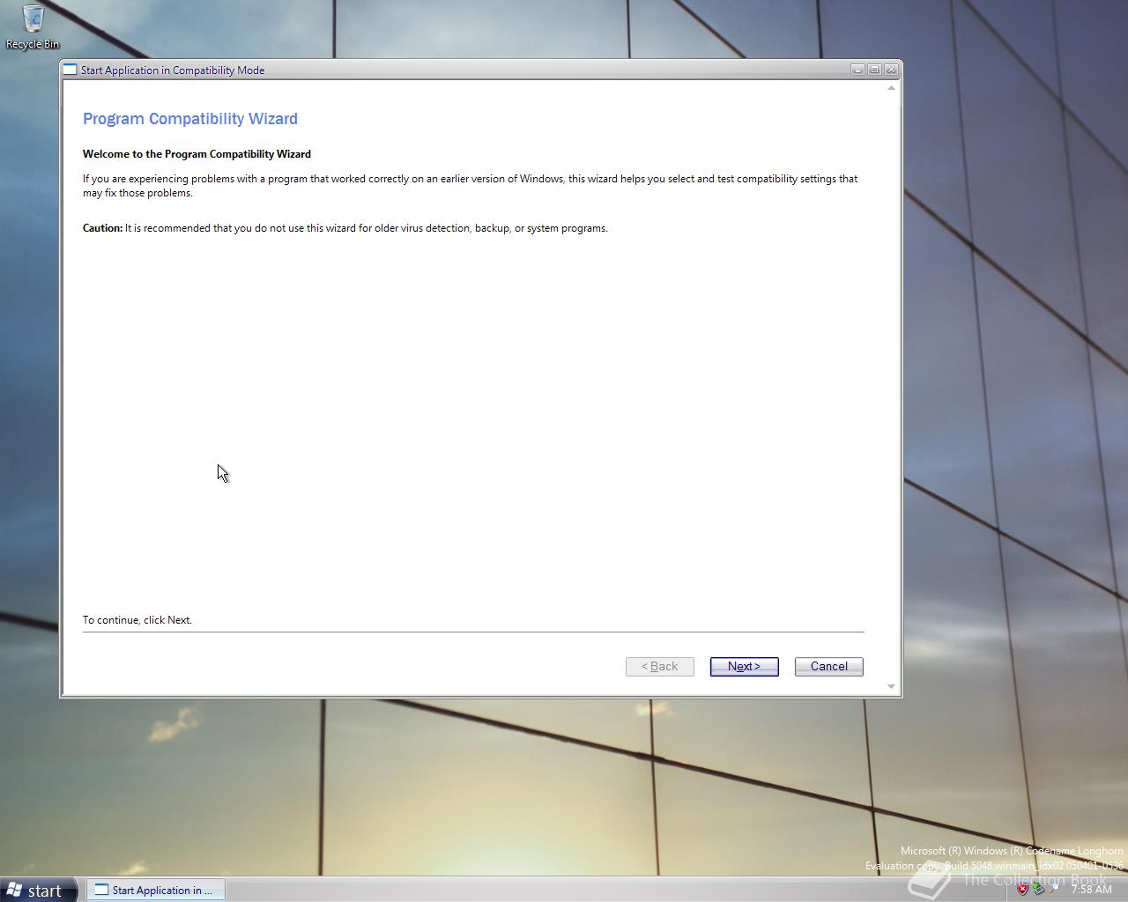Click the red security shield tray icon

tap(1022, 889)
